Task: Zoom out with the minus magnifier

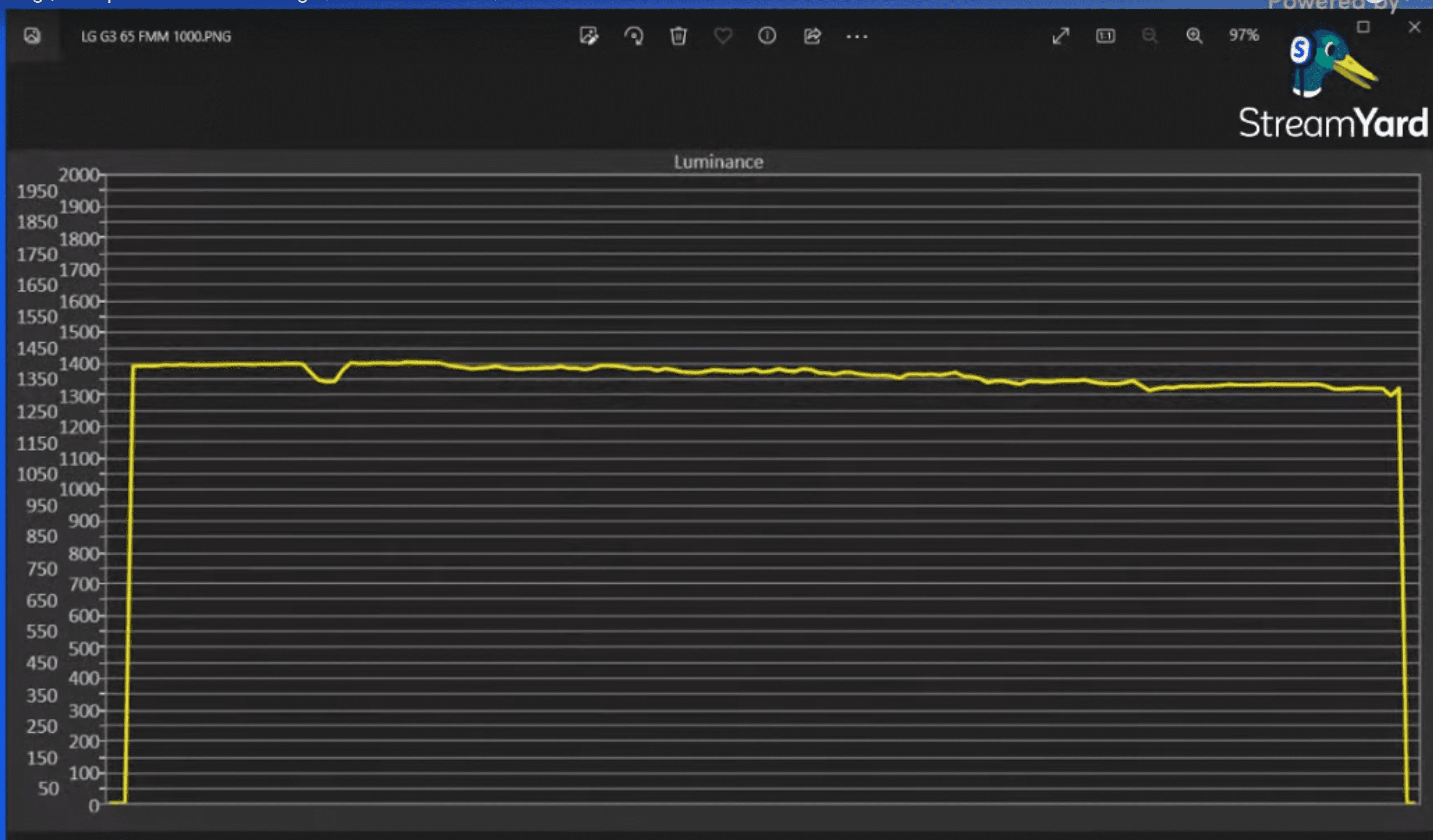Action: tap(1149, 36)
